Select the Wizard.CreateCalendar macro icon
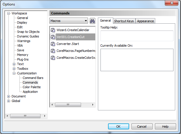Image resolution: width=181 pixels, height=134 pixels. pyautogui.click(x=53, y=30)
